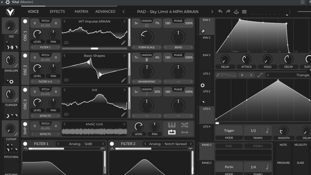
Task: Click the sample keytrack piano icon
Action: [x=172, y=125]
